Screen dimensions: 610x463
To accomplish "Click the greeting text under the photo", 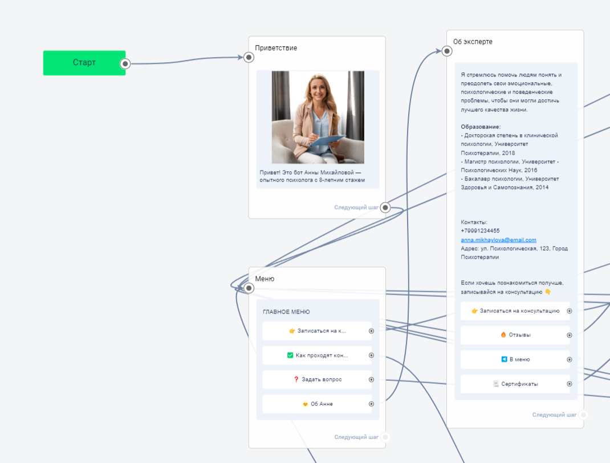I will [312, 176].
